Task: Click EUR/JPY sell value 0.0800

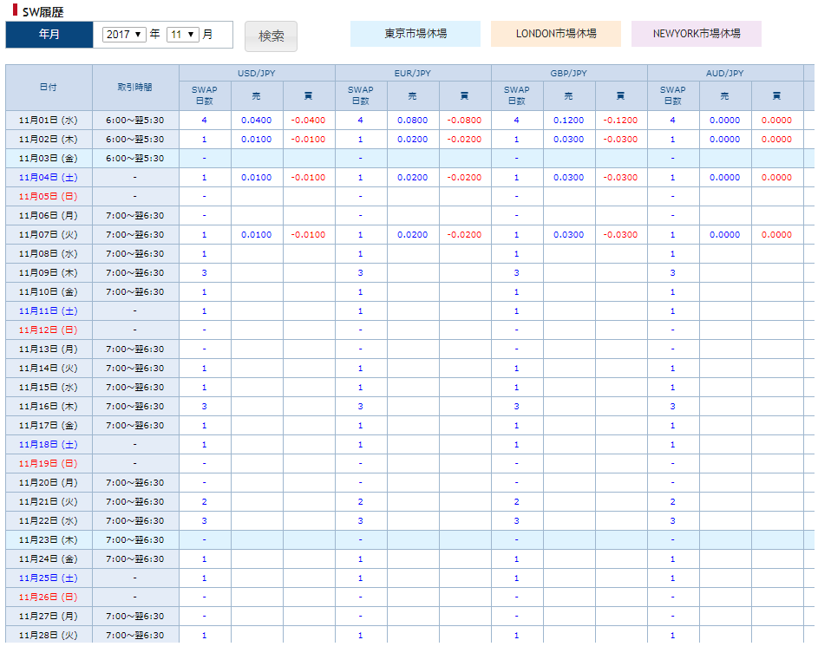Action: coord(412,121)
